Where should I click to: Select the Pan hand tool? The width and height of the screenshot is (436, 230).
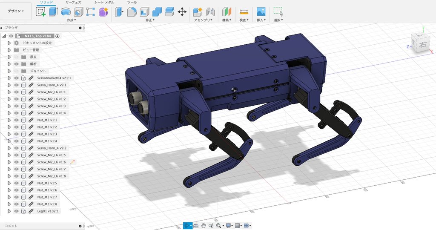coord(204,226)
